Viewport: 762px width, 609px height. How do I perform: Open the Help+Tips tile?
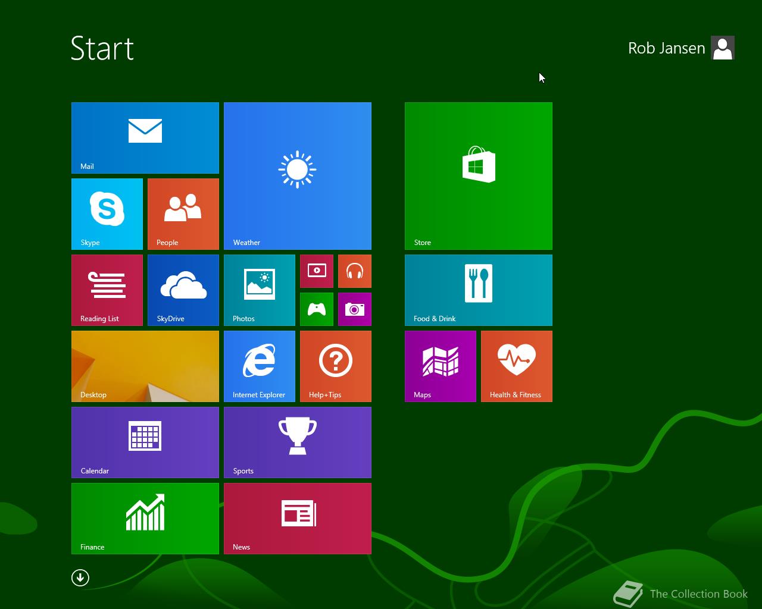pyautogui.click(x=336, y=366)
